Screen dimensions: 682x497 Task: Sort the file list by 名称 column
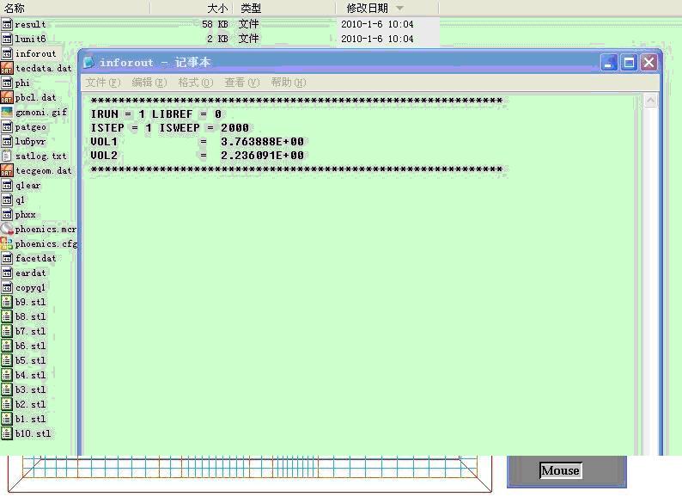(x=15, y=8)
